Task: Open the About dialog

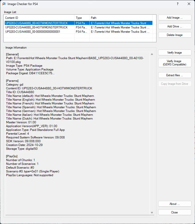Action: [x=175, y=204]
